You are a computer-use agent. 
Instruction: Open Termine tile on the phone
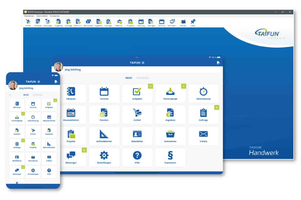[33, 105]
